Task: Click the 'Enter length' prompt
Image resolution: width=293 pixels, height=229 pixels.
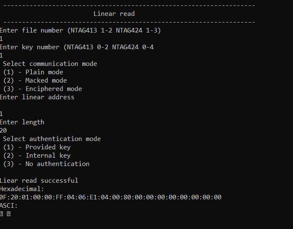Action: (22, 122)
